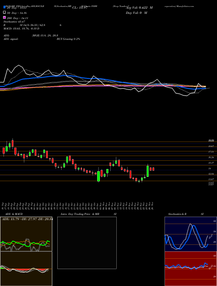Click the last red candlestick on the chart
217x286 pixels.
coord(154,169)
